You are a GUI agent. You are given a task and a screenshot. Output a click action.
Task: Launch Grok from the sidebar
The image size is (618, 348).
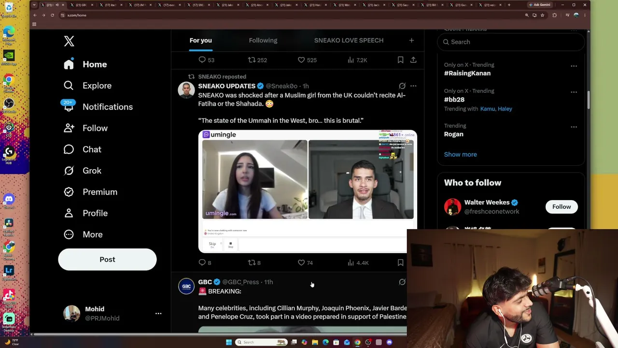tap(83, 171)
